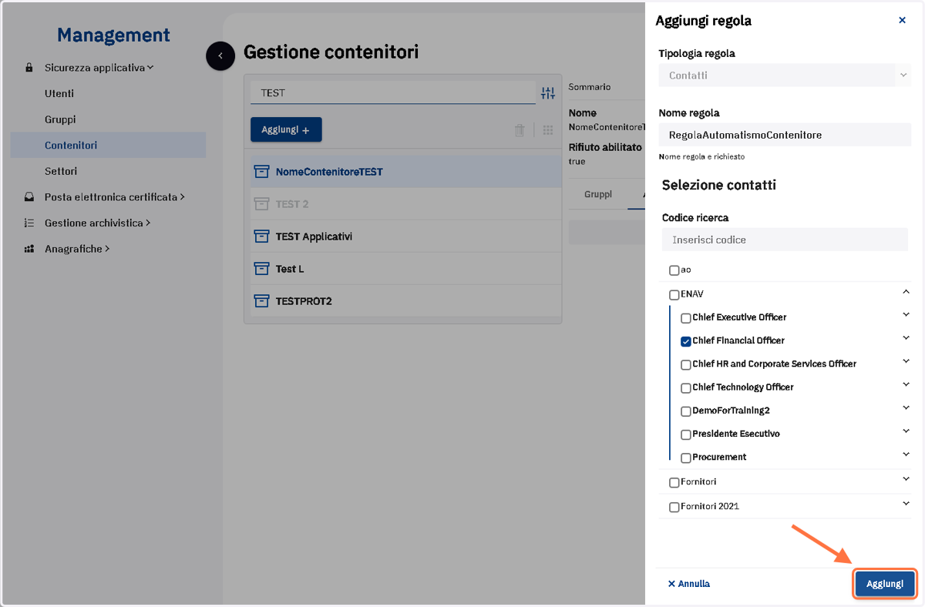Click the trash delete icon
Viewport: 925px width, 607px height.
click(x=520, y=130)
